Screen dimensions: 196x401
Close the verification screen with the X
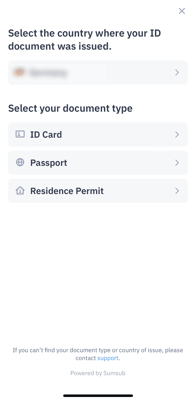coord(182,11)
